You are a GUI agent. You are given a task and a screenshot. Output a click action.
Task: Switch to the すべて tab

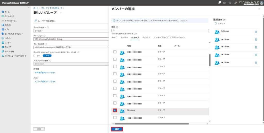[114, 37]
